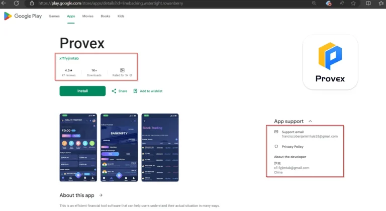View the BANKNIFTY app screenshot
The image size is (386, 211).
tap(119, 148)
